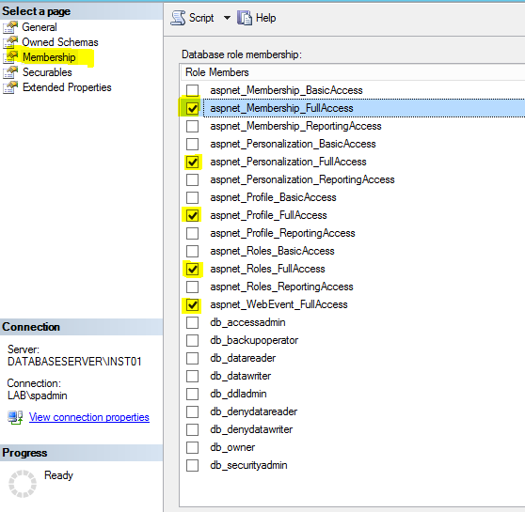Click the Membership page icon
The width and height of the screenshot is (525, 512).
pyautogui.click(x=10, y=57)
